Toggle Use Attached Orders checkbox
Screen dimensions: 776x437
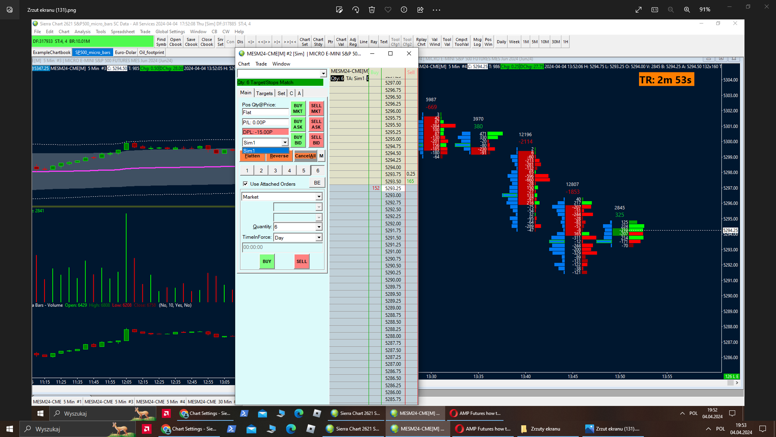pyautogui.click(x=245, y=184)
